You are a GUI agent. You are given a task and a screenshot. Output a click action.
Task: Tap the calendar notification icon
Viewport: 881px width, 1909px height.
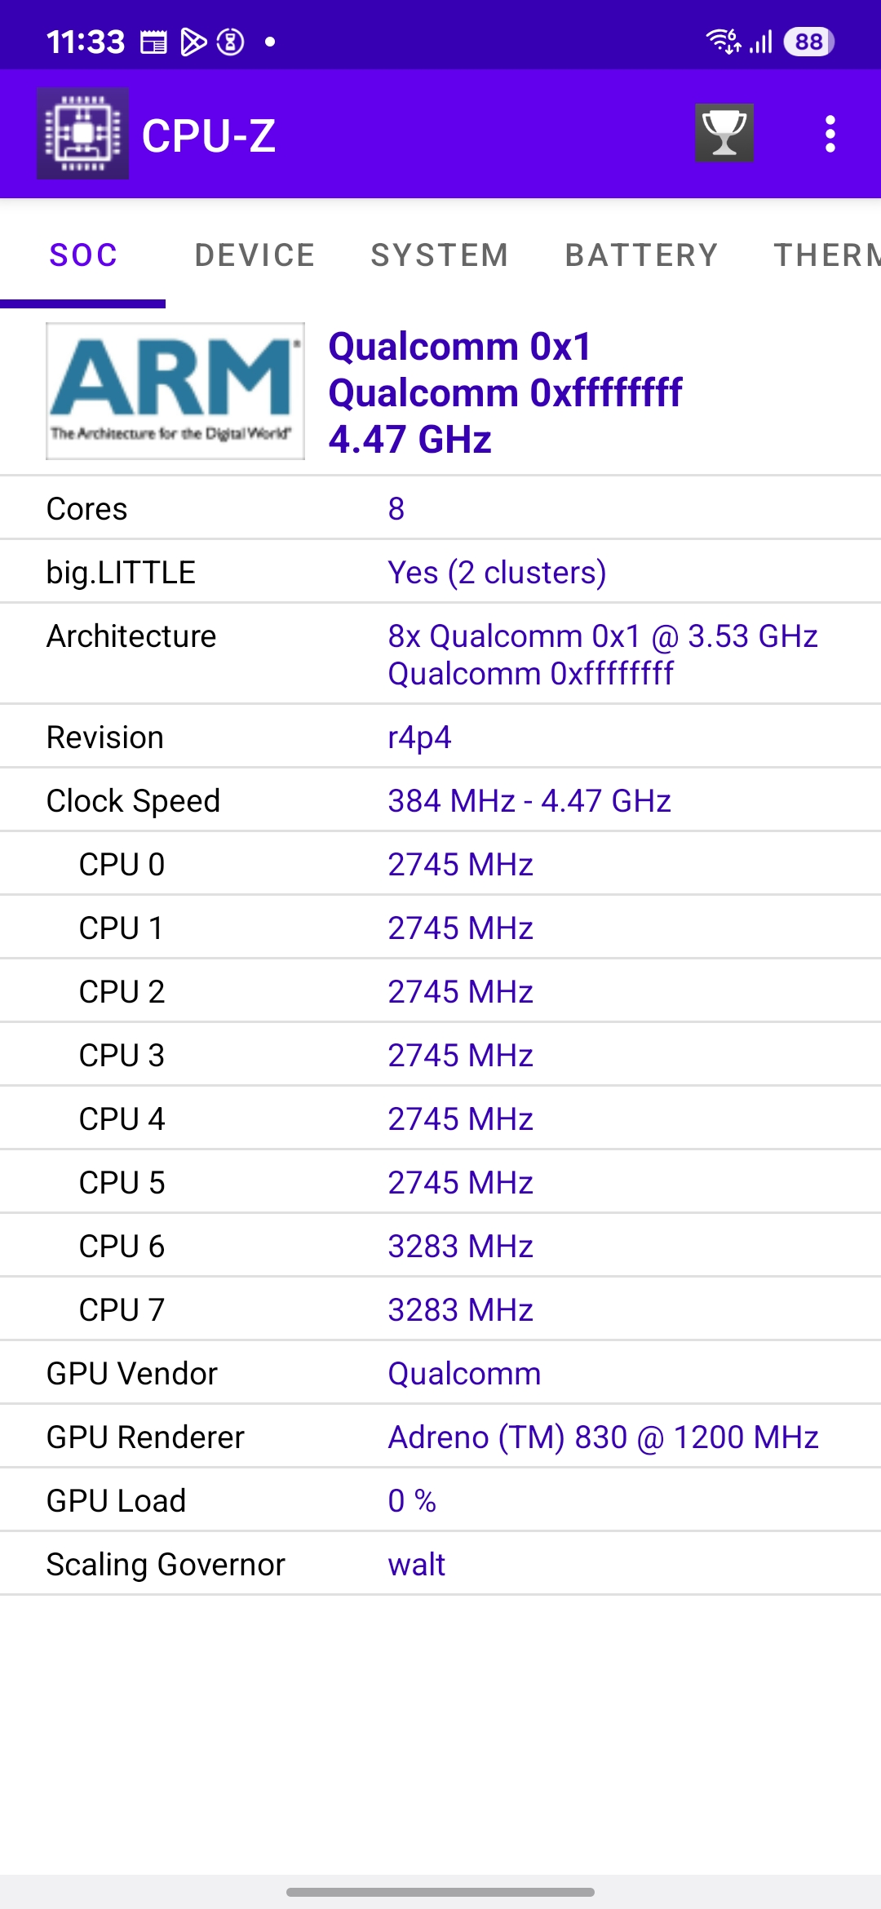(x=153, y=42)
